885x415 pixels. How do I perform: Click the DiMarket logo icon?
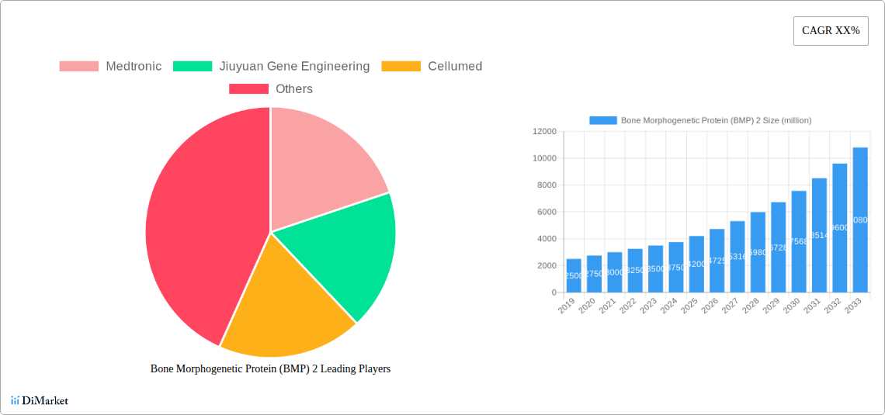[x=16, y=400]
